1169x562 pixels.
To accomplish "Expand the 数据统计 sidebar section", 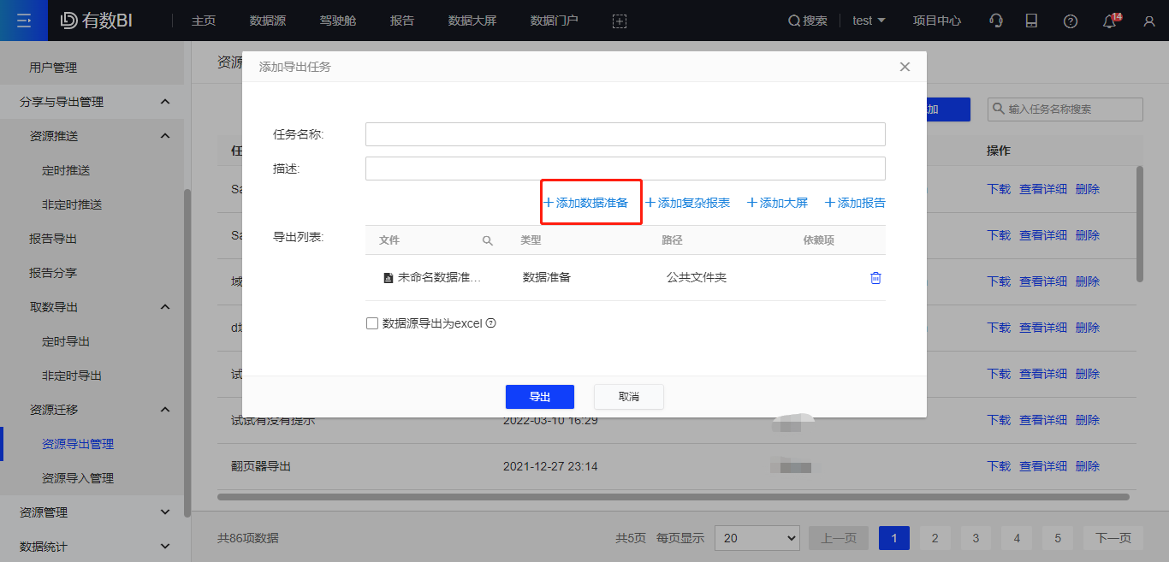I will [165, 547].
